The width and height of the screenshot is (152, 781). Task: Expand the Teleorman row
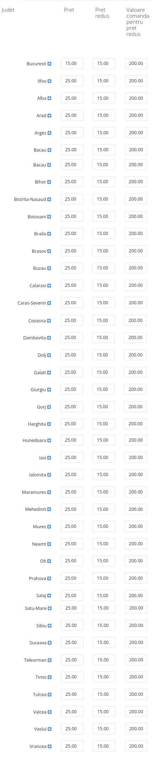coord(49,660)
